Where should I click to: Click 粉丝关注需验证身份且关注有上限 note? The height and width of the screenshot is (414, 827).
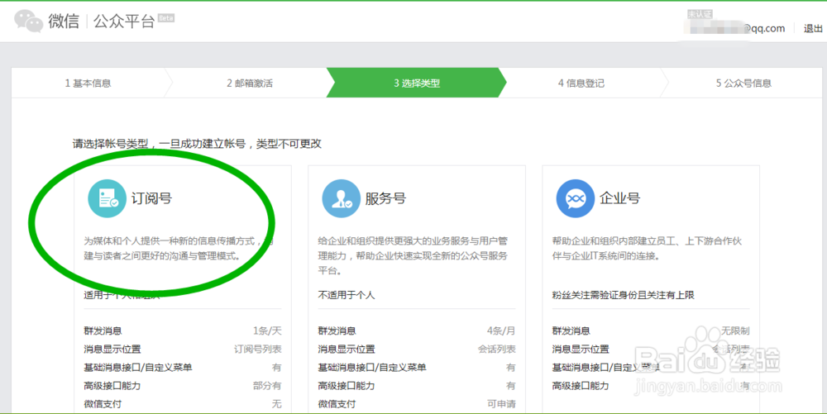(623, 295)
